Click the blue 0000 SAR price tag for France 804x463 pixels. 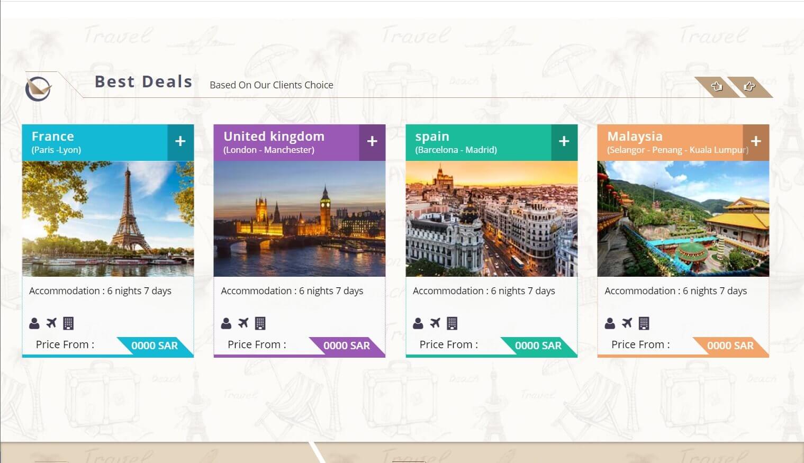point(155,346)
